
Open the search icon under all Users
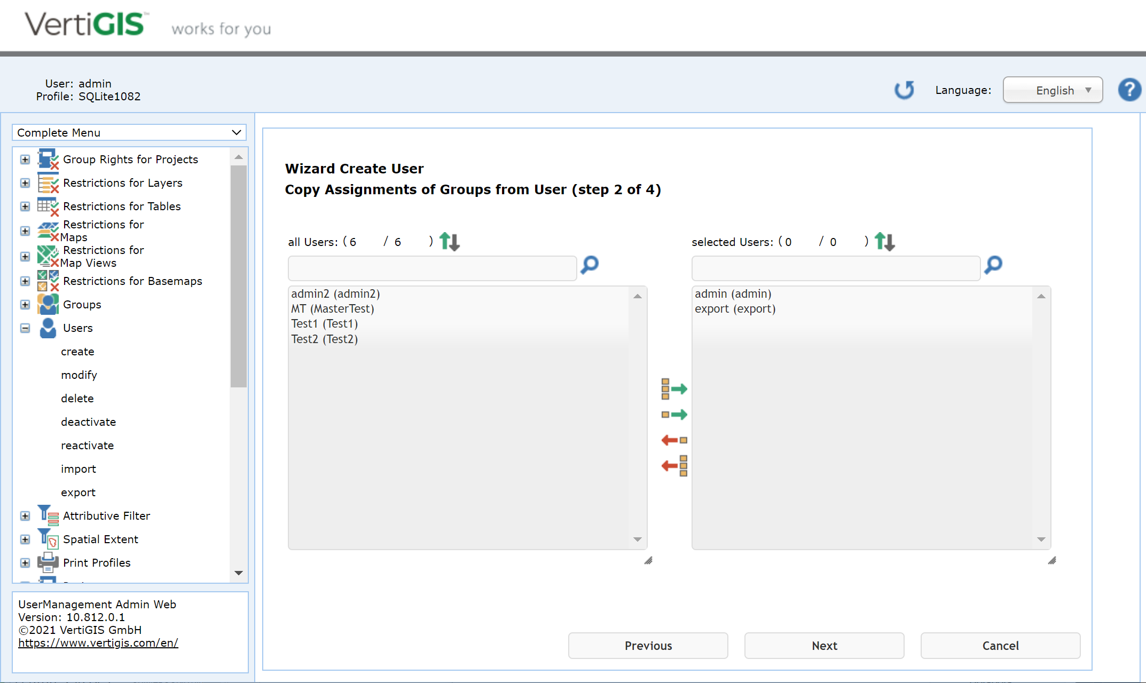pyautogui.click(x=589, y=266)
